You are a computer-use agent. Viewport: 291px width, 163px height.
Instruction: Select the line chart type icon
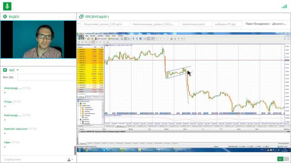(x=129, y=39)
